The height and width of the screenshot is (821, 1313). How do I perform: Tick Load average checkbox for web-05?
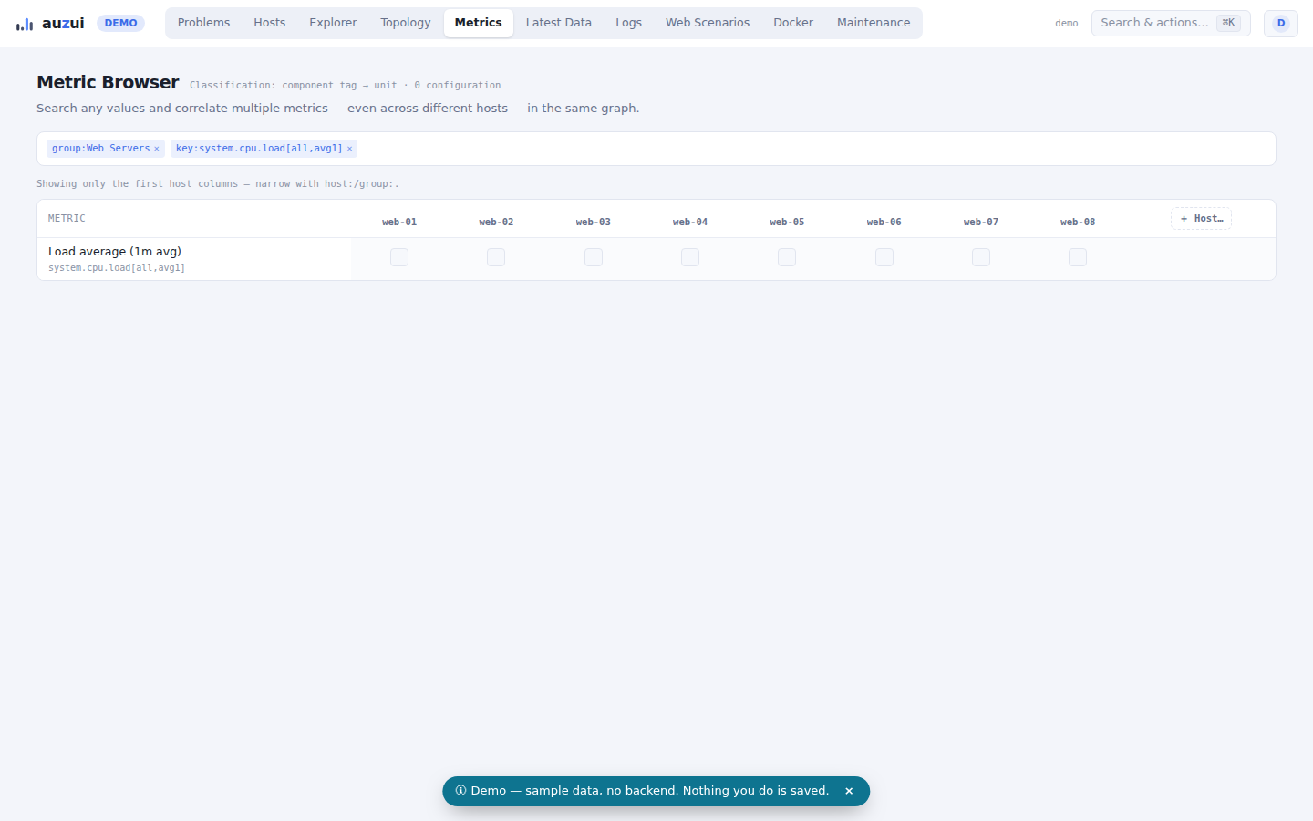787,257
